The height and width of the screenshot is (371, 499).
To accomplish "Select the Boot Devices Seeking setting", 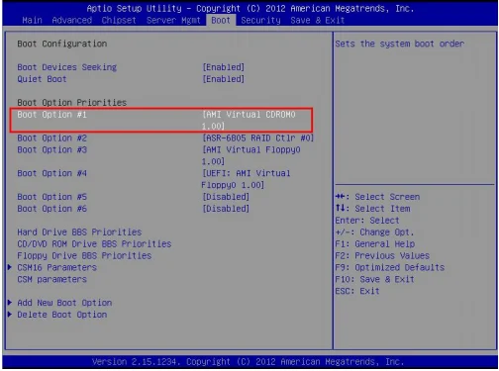I will [67, 67].
